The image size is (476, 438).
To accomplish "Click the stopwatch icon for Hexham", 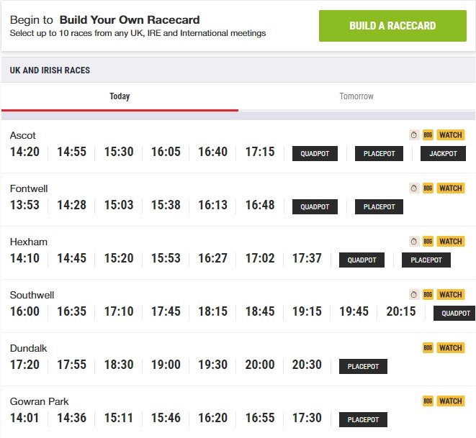I will [414, 242].
